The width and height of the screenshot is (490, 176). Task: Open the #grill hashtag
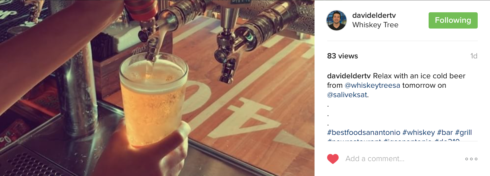click(463, 132)
